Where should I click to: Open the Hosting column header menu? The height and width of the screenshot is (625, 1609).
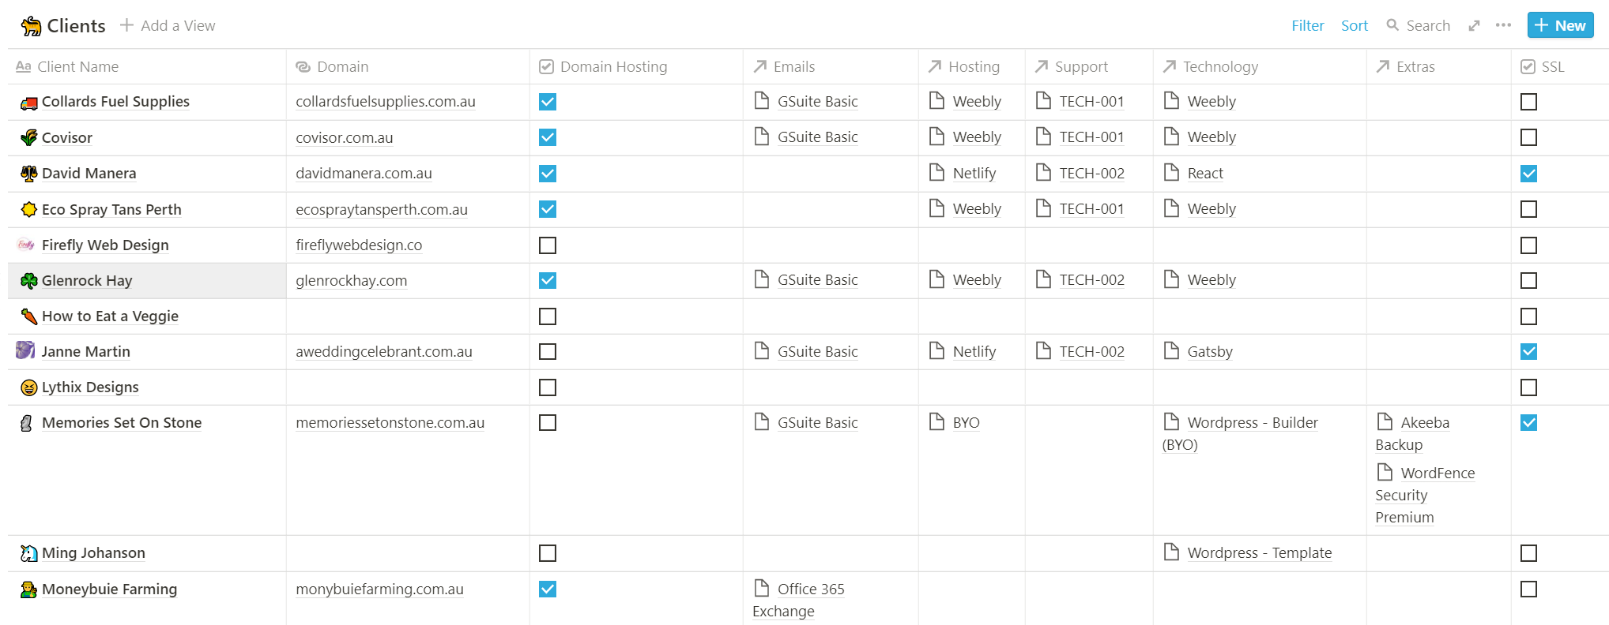tap(972, 67)
